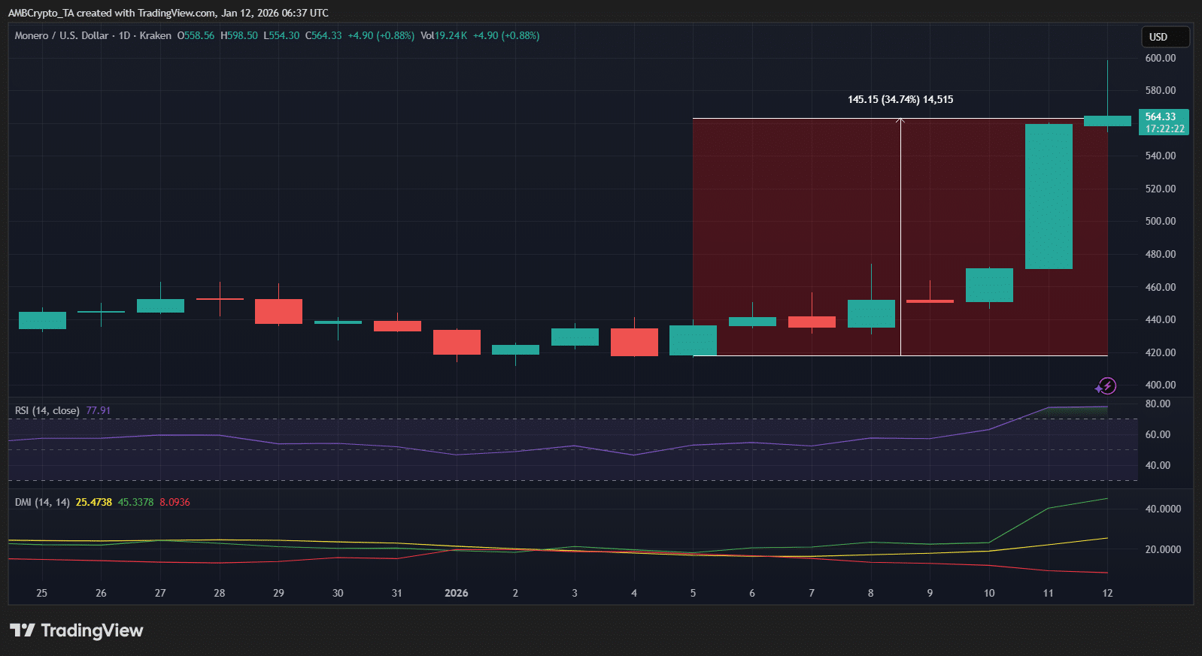This screenshot has width=1202, height=656.
Task: Click the 400.00 price scale label
Action: (1160, 385)
